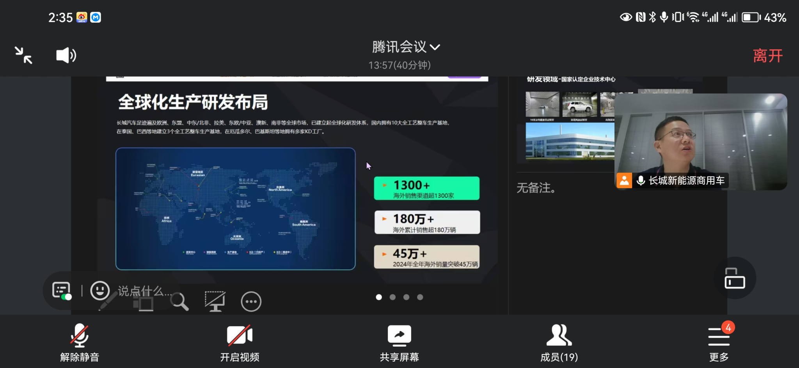Tap the speaker audio output icon

coord(66,55)
